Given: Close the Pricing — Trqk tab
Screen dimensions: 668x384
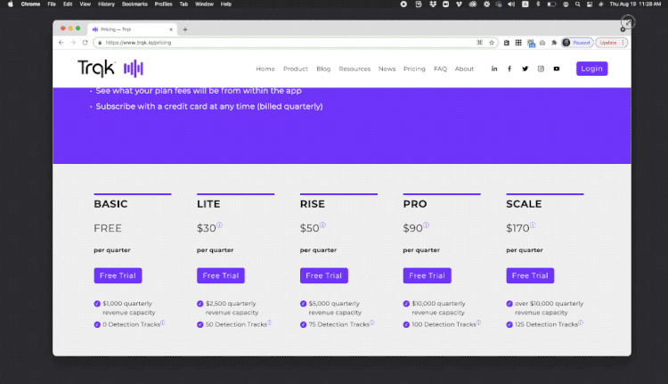Looking at the screenshot, I should click(171, 29).
